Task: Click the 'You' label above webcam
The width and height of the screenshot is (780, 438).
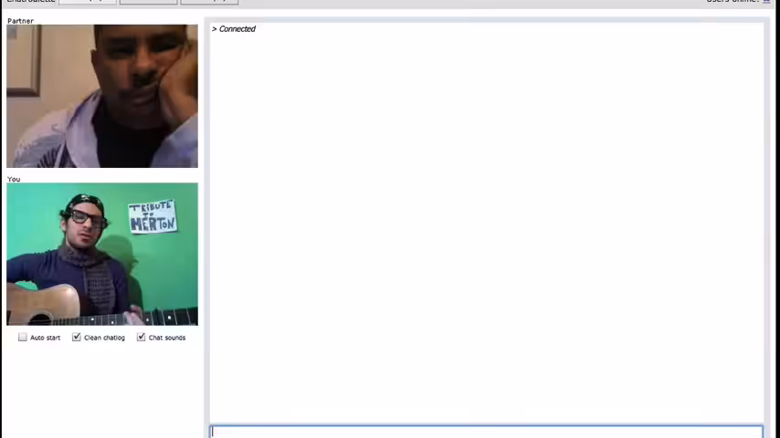Action: click(x=14, y=179)
